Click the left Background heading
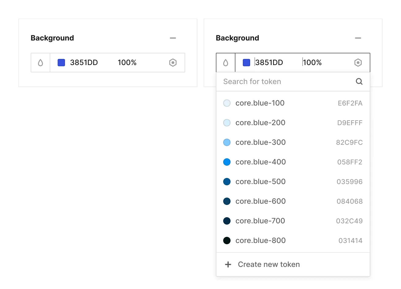 click(52, 38)
